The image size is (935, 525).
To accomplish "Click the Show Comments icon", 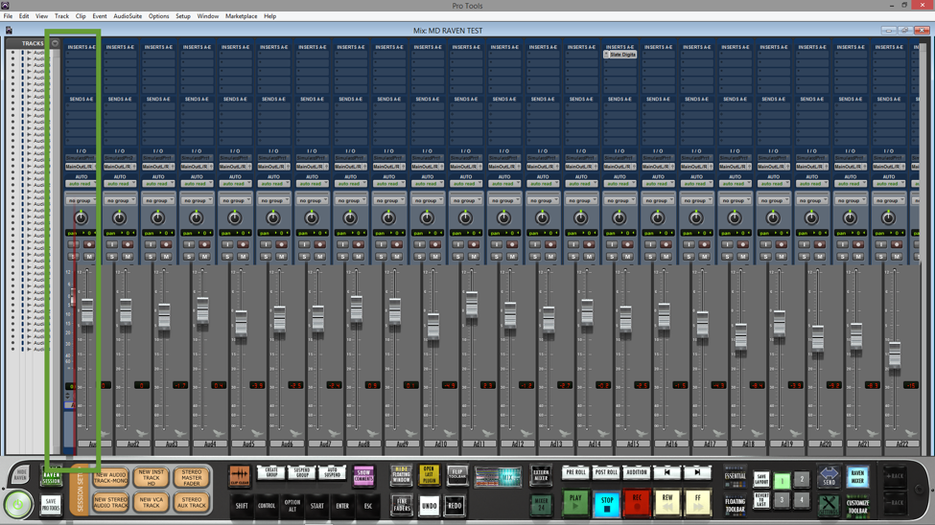I will pyautogui.click(x=363, y=475).
